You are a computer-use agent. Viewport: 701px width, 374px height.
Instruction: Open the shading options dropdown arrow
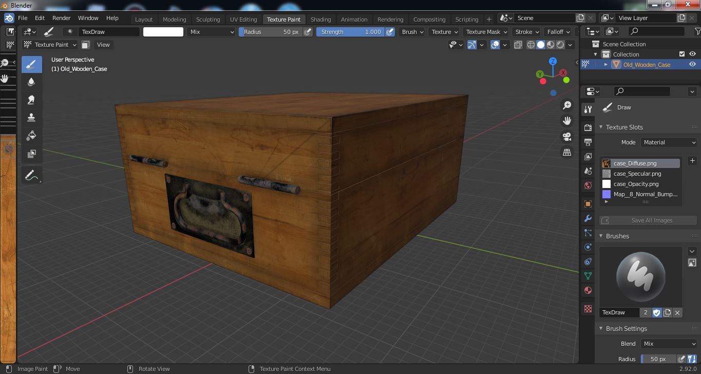pos(570,45)
